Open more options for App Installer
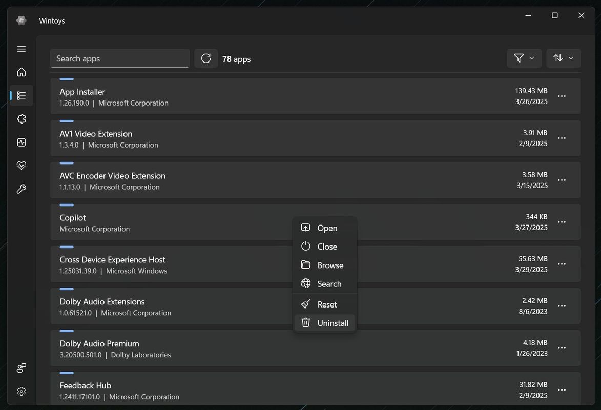Screen dimensions: 601x410 [562, 96]
